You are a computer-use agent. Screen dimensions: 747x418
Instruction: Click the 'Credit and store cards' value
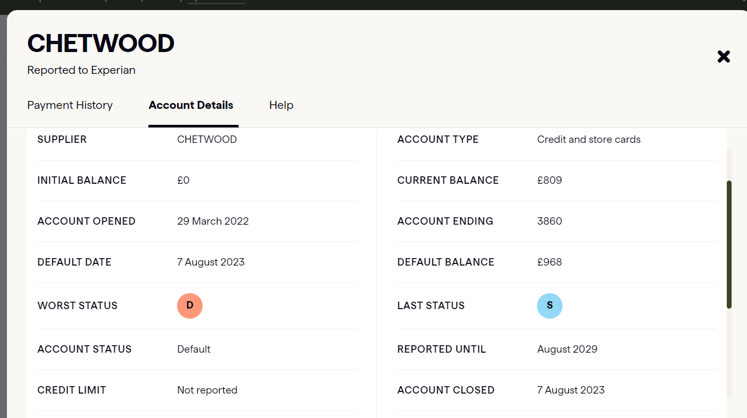[589, 140]
